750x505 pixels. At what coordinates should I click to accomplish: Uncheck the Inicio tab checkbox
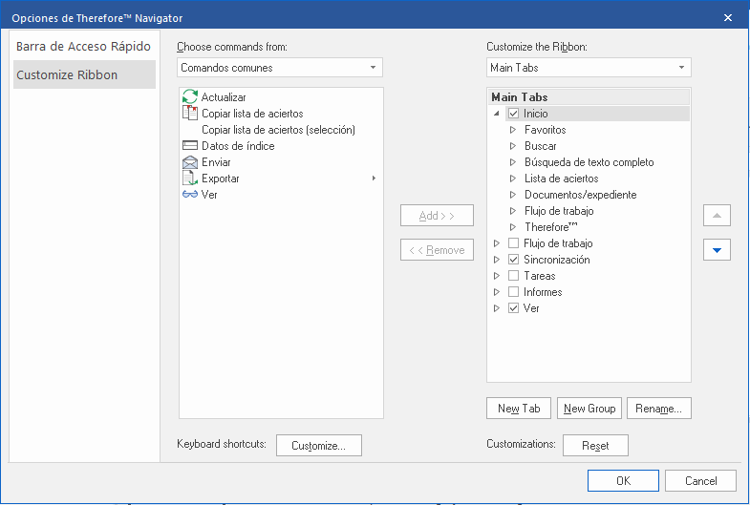513,114
